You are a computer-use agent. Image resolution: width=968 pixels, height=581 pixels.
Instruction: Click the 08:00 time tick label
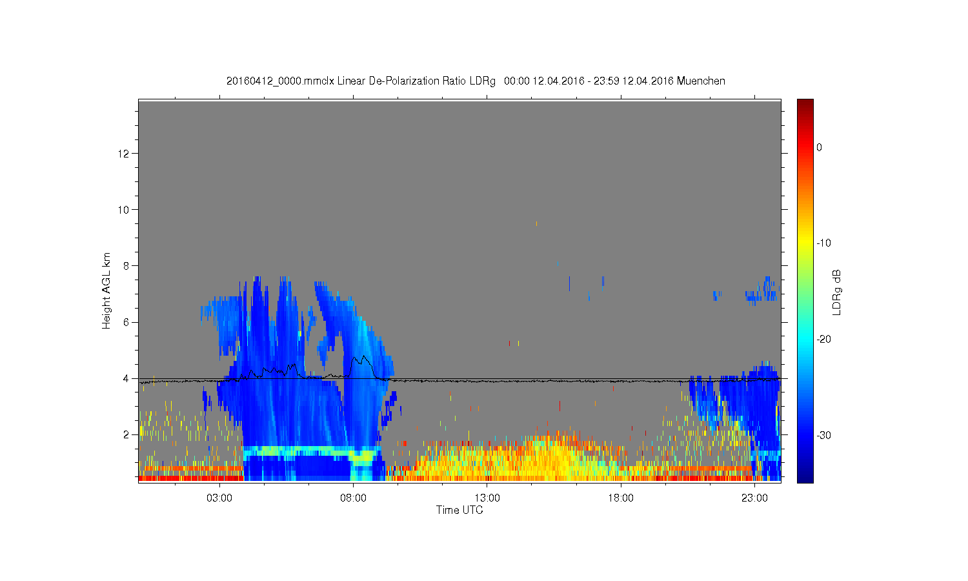[353, 498]
